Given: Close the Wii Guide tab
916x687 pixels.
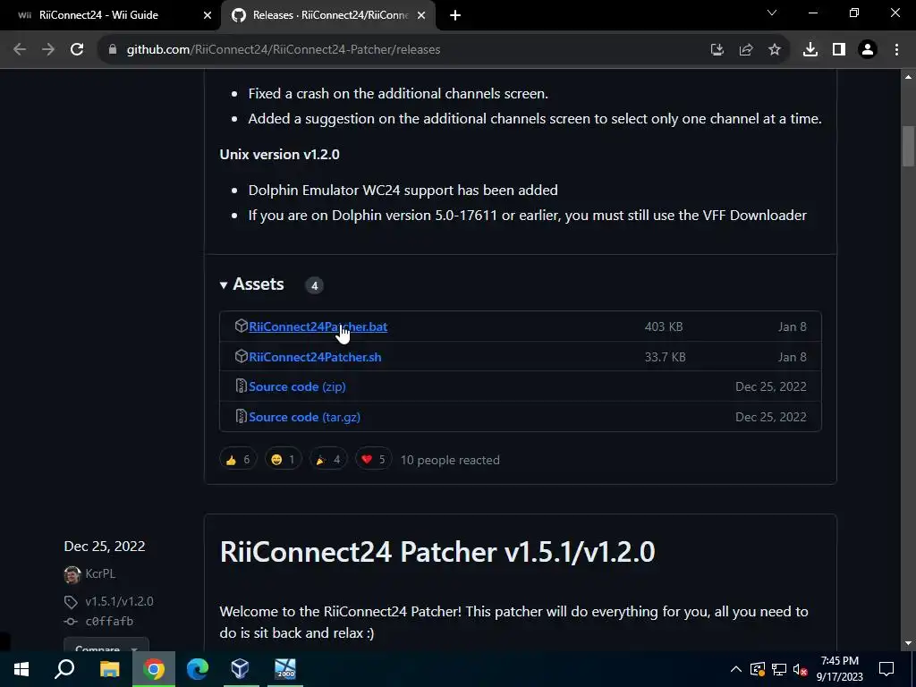Looking at the screenshot, I should [x=208, y=15].
